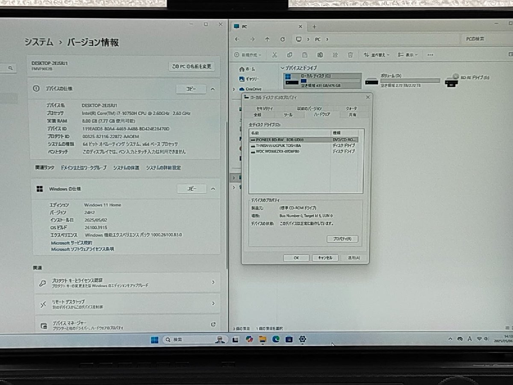Screen dimensions: 513x385
Task: Click キャンセル in the properties dialog
Action: click(x=325, y=258)
